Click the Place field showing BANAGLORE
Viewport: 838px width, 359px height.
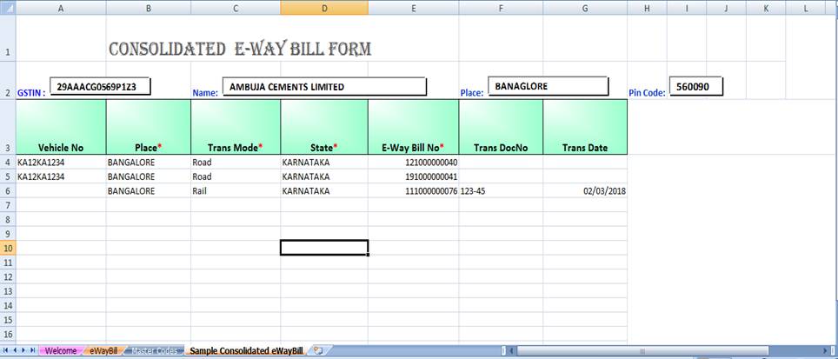click(548, 86)
